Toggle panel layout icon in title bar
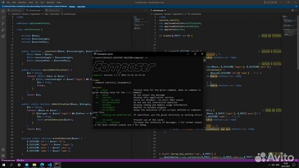The image size is (299, 168). coord(269,2)
